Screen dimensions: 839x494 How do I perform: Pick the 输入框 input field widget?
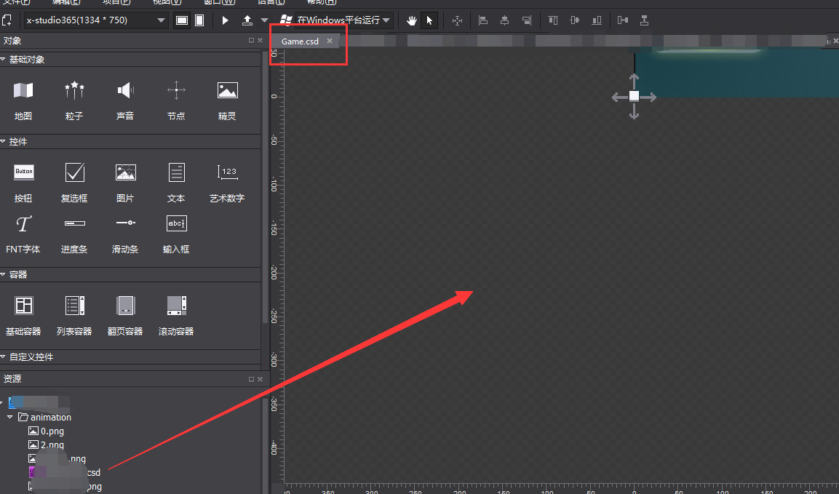click(x=176, y=234)
